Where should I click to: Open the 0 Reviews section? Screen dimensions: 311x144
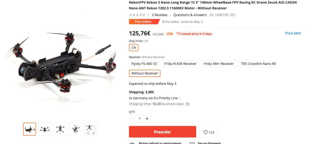160,15
